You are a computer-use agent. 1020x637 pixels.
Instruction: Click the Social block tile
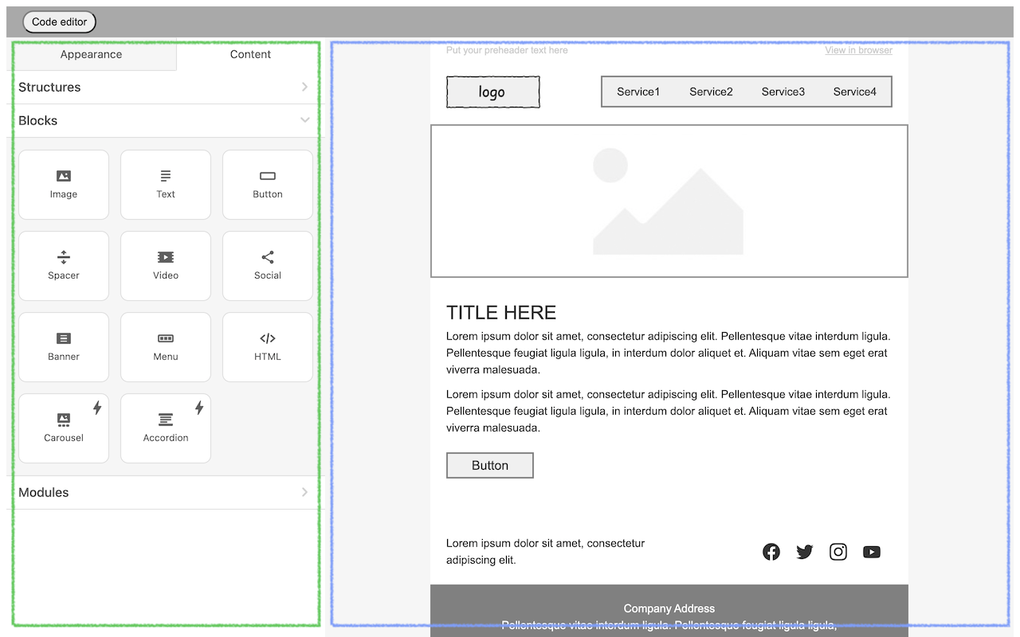pyautogui.click(x=268, y=266)
